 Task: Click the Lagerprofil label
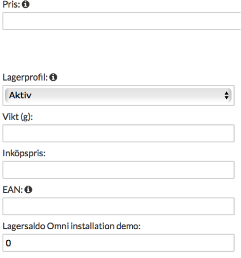click(25, 78)
